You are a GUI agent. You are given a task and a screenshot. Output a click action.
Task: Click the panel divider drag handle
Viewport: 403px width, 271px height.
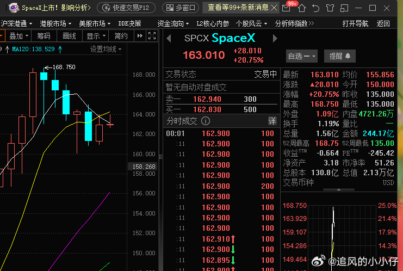[160, 157]
